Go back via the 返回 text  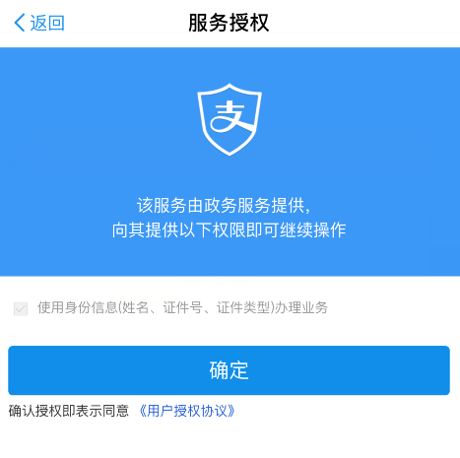(x=47, y=23)
